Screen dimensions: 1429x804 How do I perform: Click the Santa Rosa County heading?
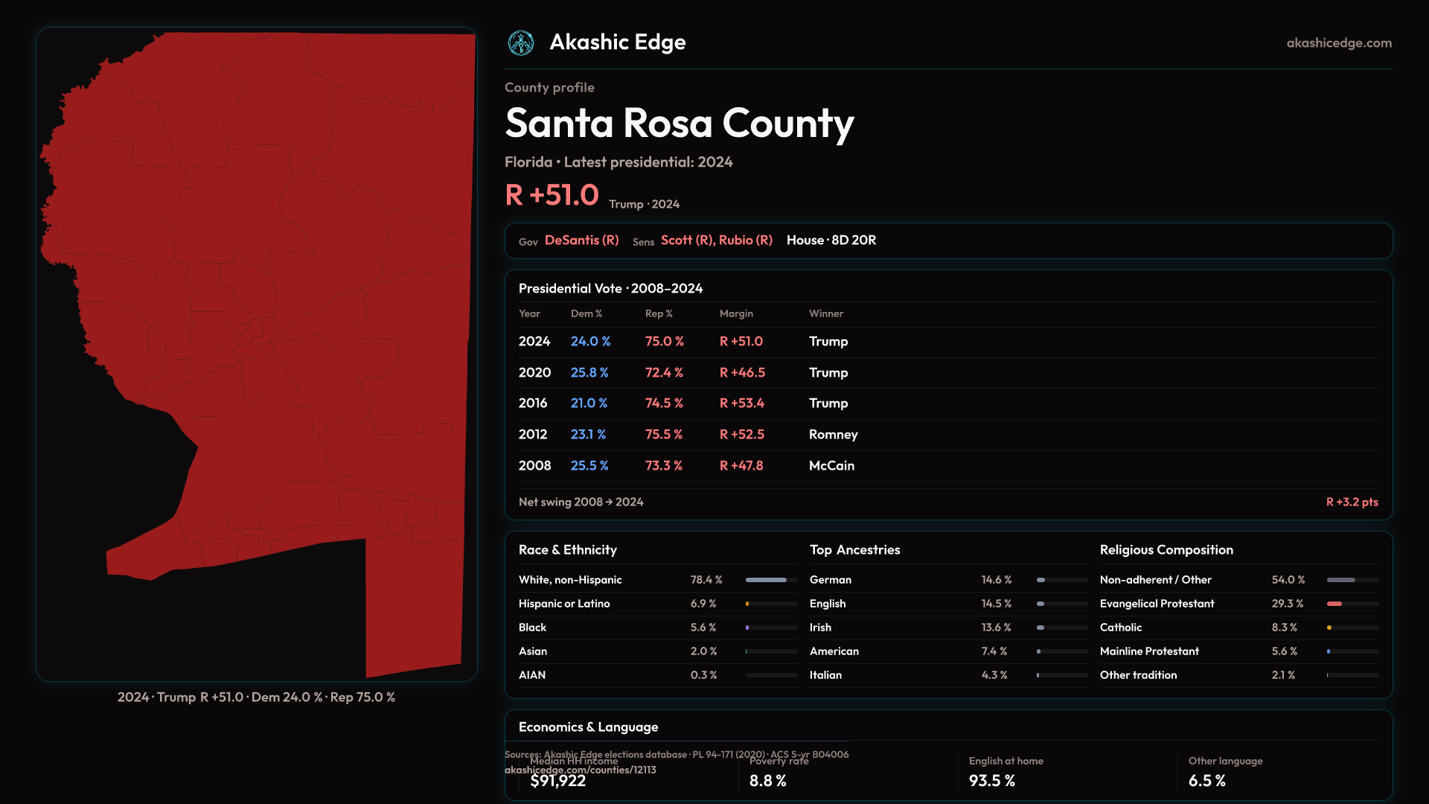click(679, 123)
